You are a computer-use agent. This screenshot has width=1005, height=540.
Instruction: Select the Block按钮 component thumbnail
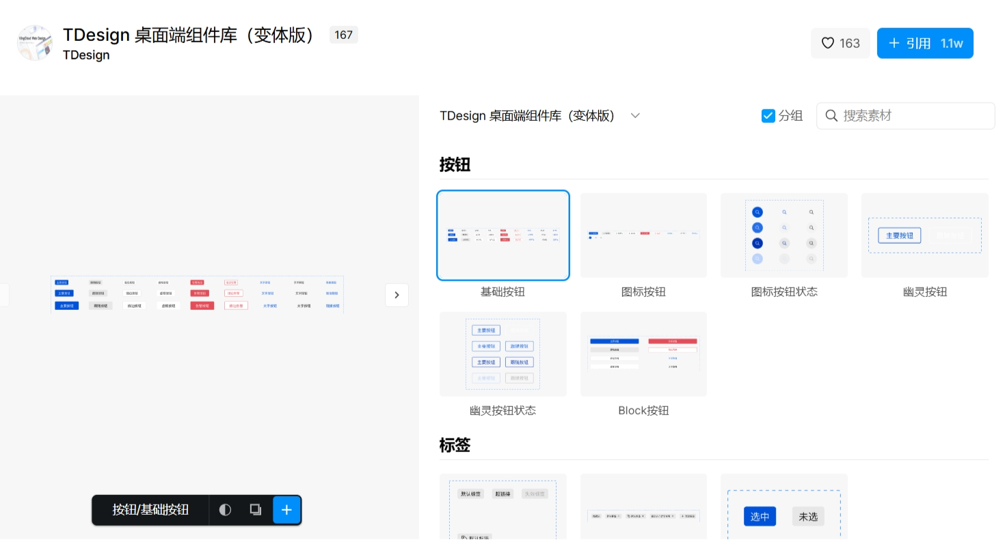(x=643, y=354)
